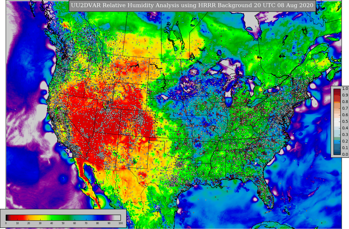Click the UU2DVAR Relative Humidity Analysis title

click(192, 5)
